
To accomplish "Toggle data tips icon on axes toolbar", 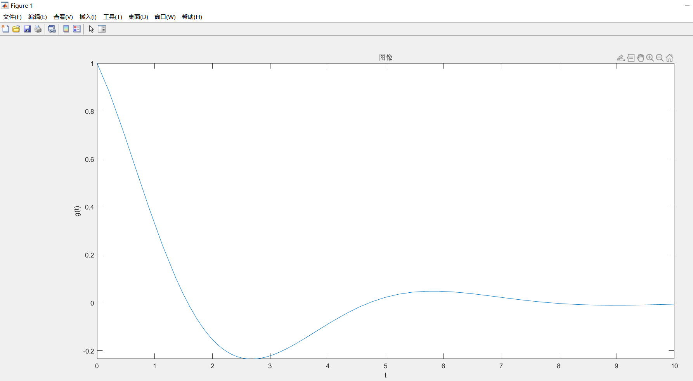I will coord(631,58).
